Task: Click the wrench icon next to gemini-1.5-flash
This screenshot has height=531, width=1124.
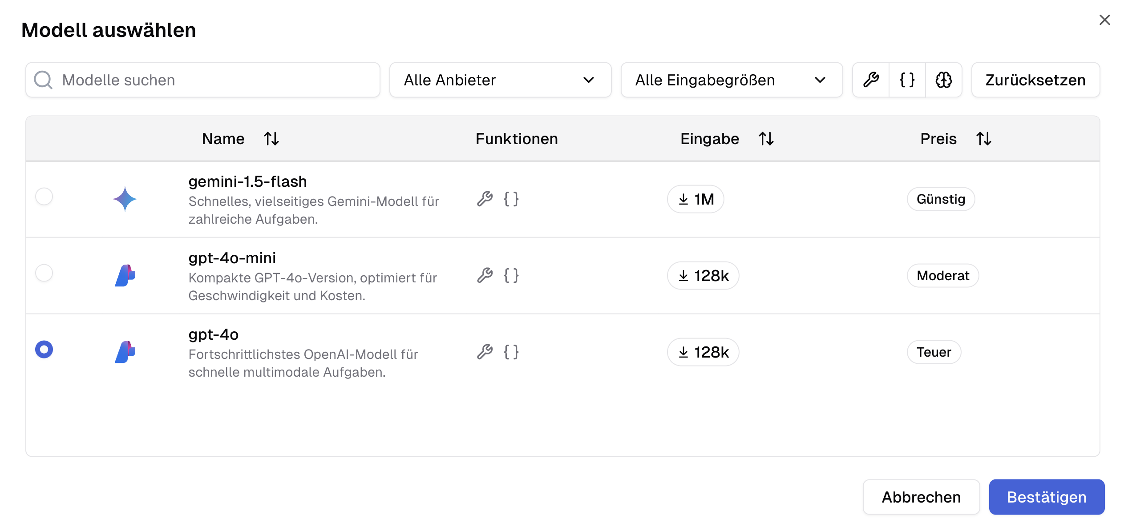Action: click(x=485, y=199)
